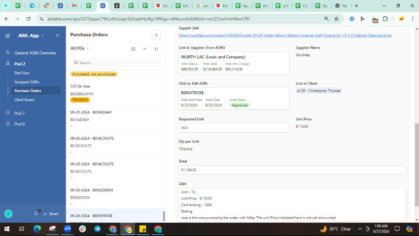The height and width of the screenshot is (236, 419).
Task: Click the PENDING status tag
Action: click(80, 100)
